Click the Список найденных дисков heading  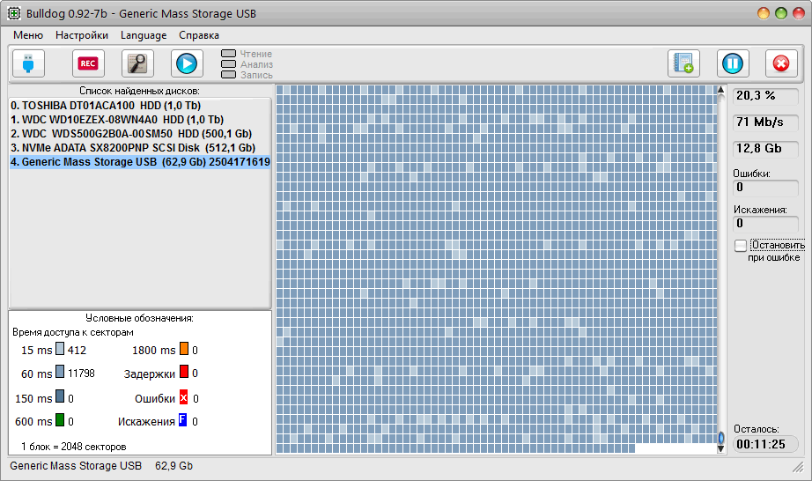(x=139, y=91)
